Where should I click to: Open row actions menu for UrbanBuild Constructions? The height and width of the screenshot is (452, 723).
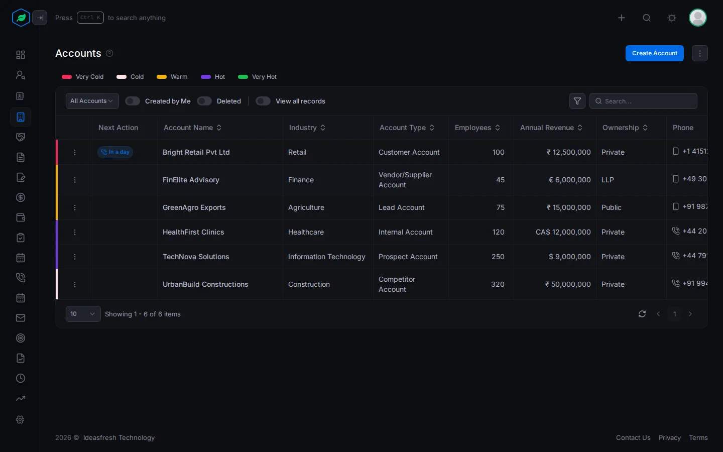pos(75,284)
